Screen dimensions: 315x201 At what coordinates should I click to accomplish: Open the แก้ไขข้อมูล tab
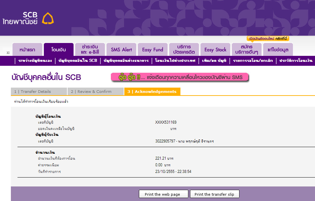click(278, 50)
